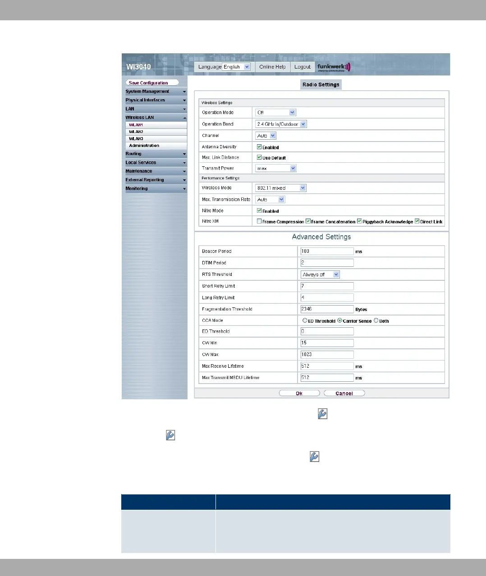Viewport: 486px width, 576px height.
Task: Open Max. Transmission Rate dropdown
Action: (271, 200)
